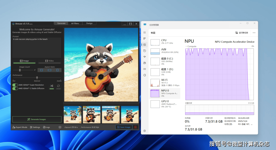Click the refresh loop icon beside shuffle
Image resolution: width=276 pixels, height=150 pixels.
pyautogui.click(x=59, y=86)
